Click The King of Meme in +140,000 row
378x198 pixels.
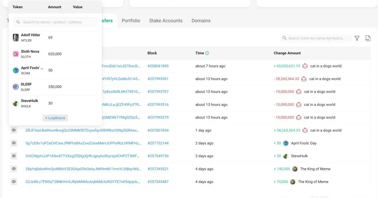315,169
